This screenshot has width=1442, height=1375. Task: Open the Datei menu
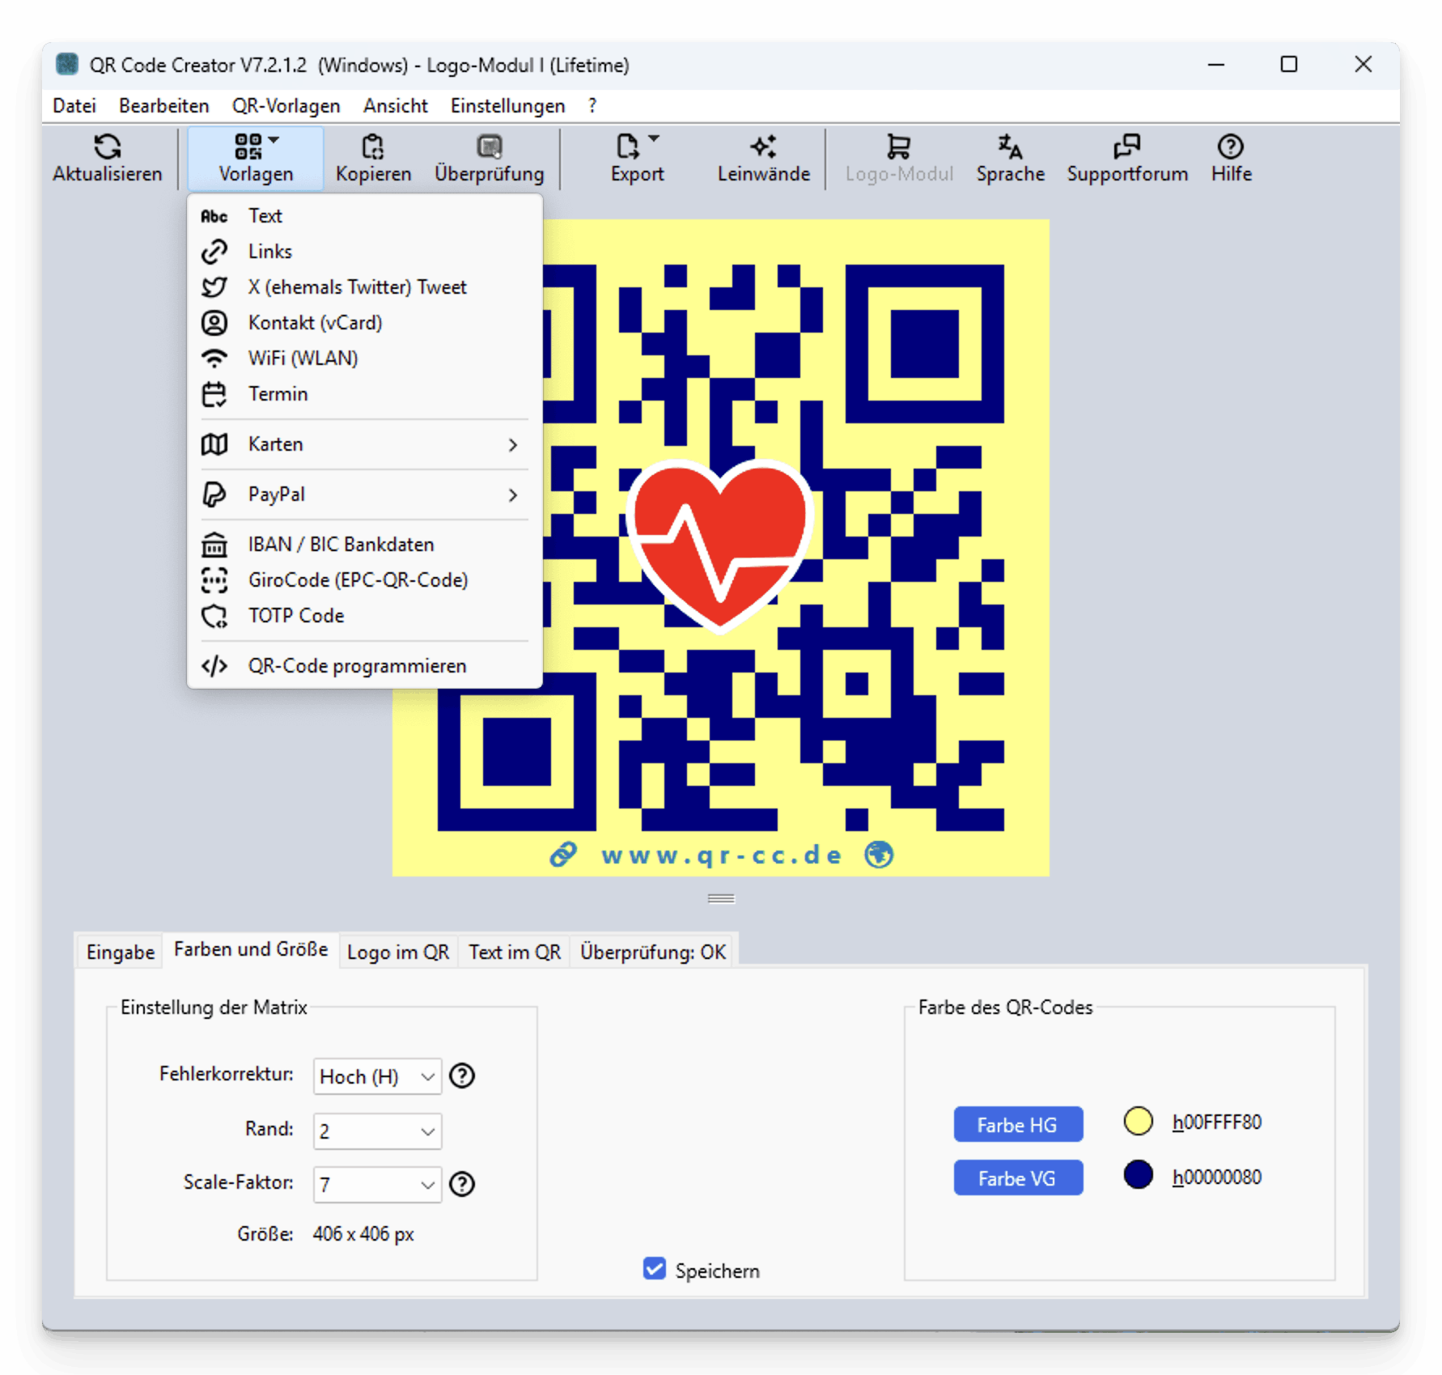click(74, 106)
